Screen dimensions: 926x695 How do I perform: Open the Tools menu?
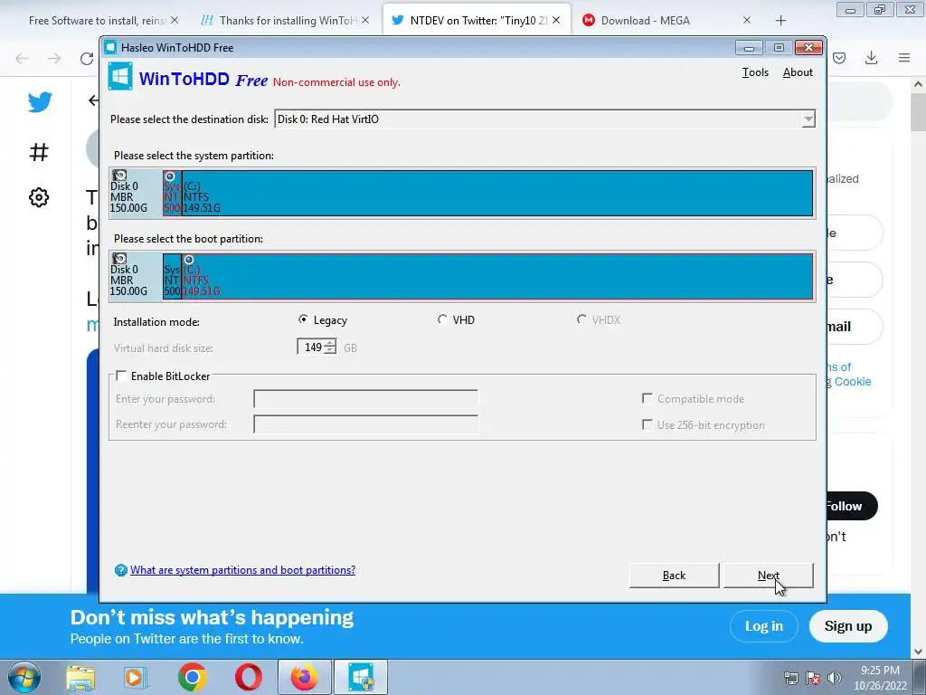[755, 72]
